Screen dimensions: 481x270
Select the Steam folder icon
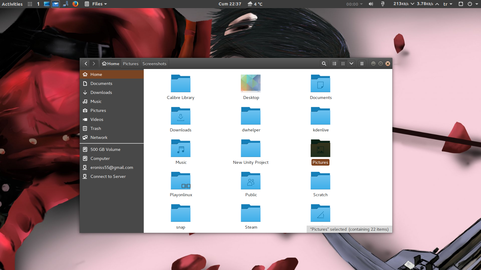pos(251,213)
